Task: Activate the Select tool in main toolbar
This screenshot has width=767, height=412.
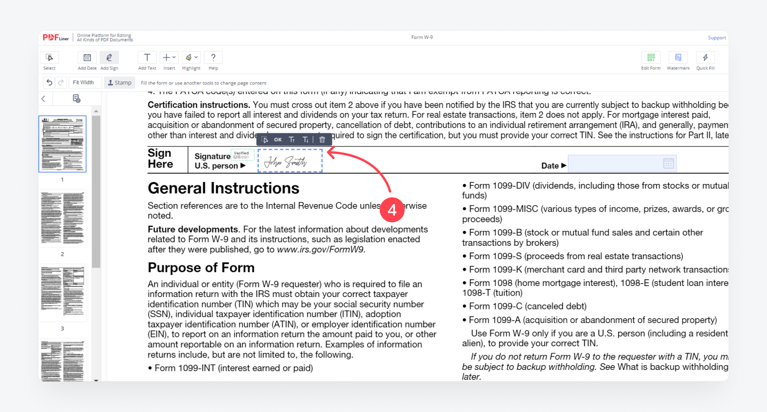Action: (x=49, y=57)
